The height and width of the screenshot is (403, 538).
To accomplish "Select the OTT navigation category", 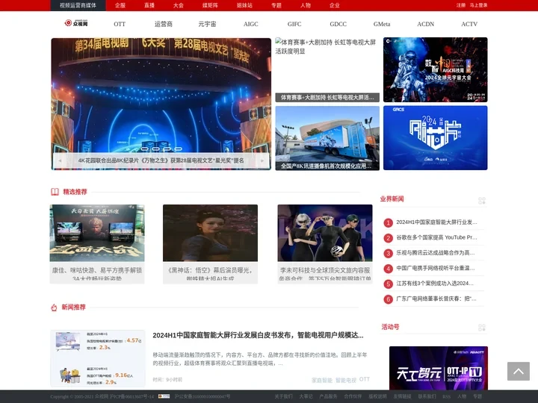I will tap(120, 24).
